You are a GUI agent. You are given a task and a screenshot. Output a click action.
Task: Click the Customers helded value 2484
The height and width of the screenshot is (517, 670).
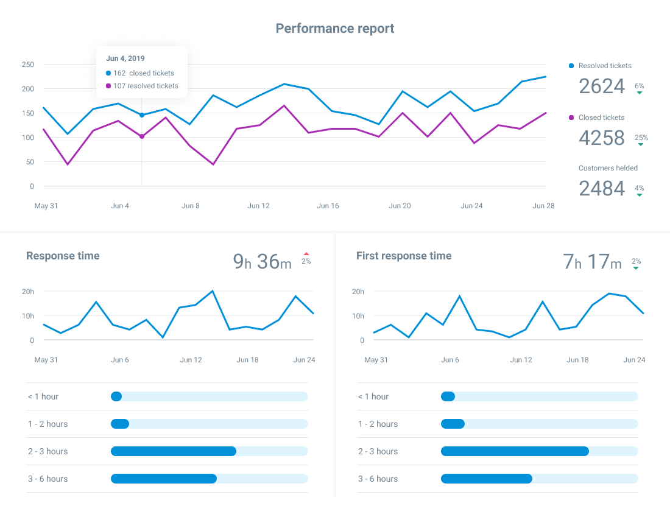601,189
